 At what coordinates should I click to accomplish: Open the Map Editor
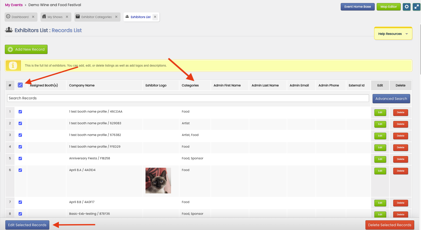click(x=389, y=7)
